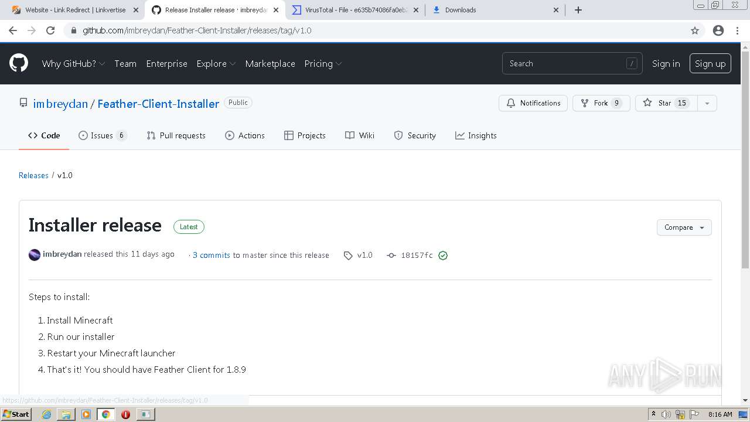The height and width of the screenshot is (422, 750).
Task: Open the imbreydan owner profile link
Action: [60, 104]
